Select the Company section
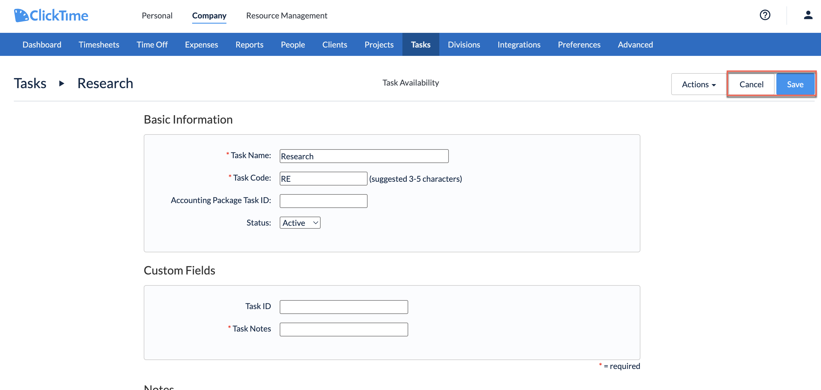The width and height of the screenshot is (821, 390). pos(209,15)
